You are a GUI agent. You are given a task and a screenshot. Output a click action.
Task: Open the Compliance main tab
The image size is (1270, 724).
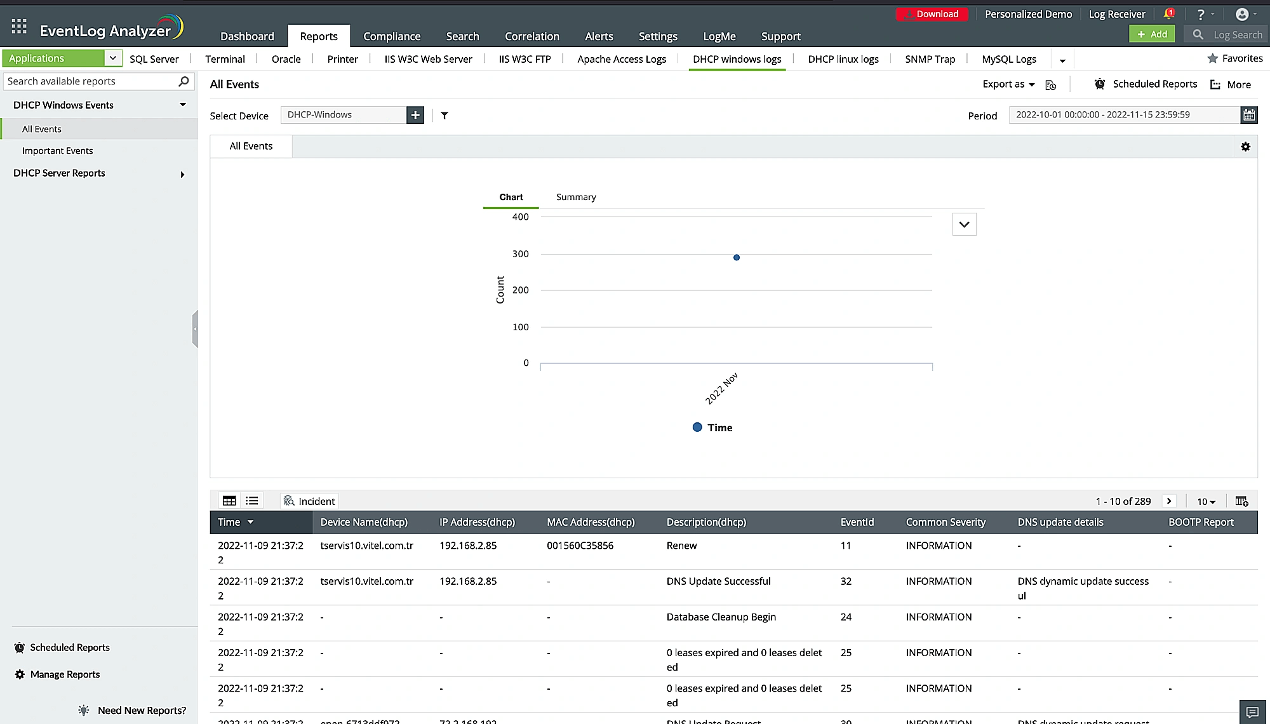pos(392,36)
